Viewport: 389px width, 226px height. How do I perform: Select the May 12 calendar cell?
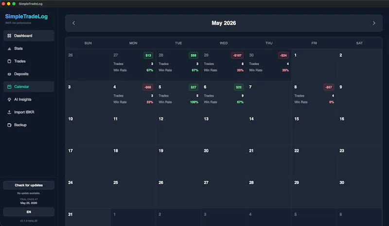coord(178,128)
